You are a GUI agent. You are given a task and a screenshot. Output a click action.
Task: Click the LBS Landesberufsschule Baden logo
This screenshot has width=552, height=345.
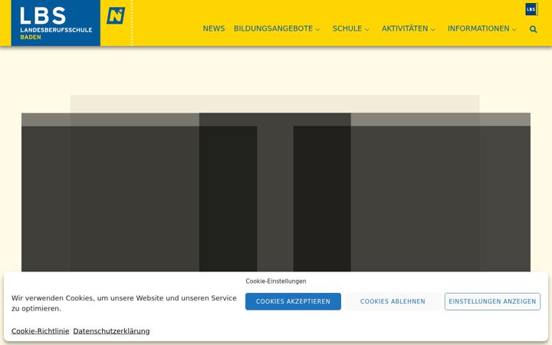click(56, 23)
